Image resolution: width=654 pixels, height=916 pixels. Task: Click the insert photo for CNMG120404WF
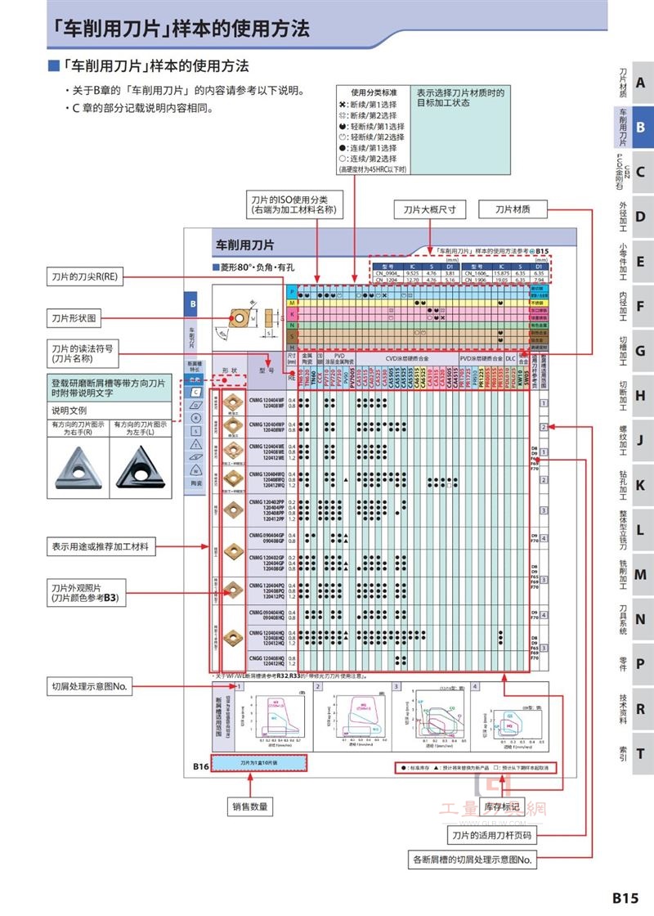click(234, 403)
